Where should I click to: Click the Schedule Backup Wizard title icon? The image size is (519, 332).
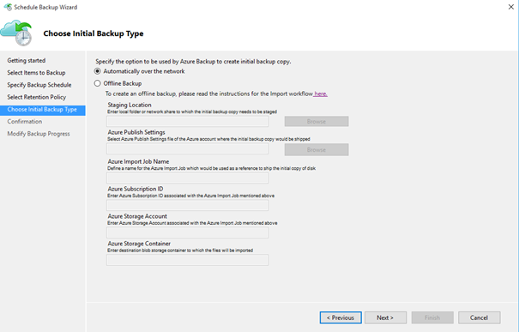click(8, 7)
